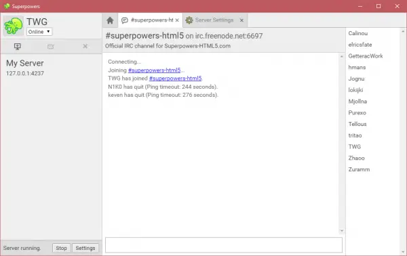Screen dimensions: 407x256
Task: Click the Superpowers logo in title bar
Action: [x=7, y=6]
